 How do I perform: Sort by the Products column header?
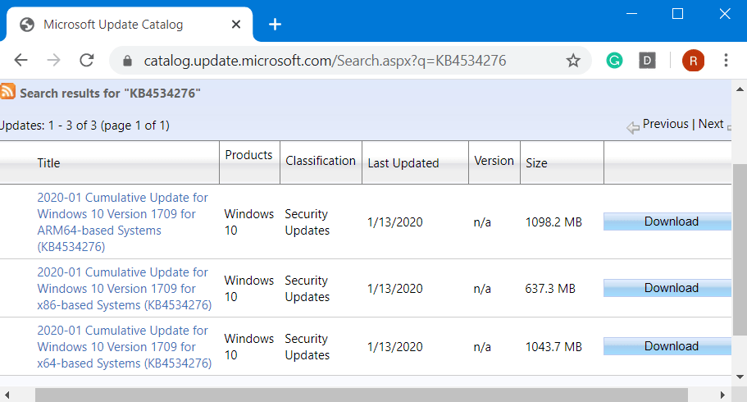point(248,155)
